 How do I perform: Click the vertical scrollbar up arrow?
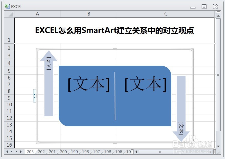point(218,16)
